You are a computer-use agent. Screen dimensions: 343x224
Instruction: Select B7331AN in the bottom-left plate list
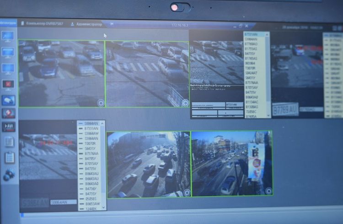click(91, 128)
